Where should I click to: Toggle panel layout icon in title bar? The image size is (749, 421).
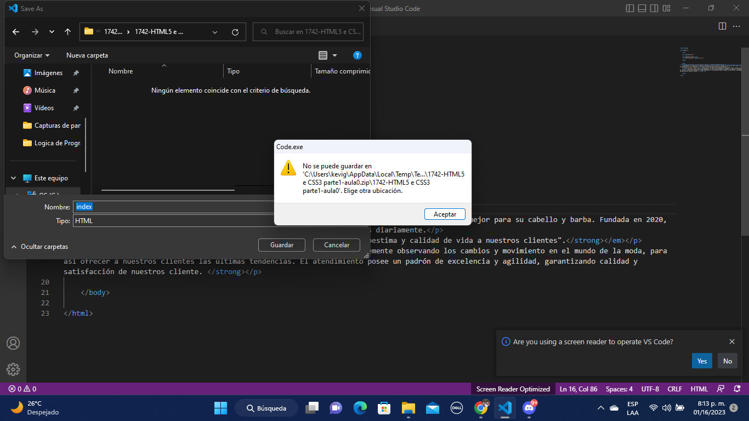(642, 8)
